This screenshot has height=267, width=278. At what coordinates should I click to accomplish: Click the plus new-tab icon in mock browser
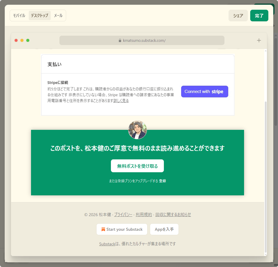[259, 40]
